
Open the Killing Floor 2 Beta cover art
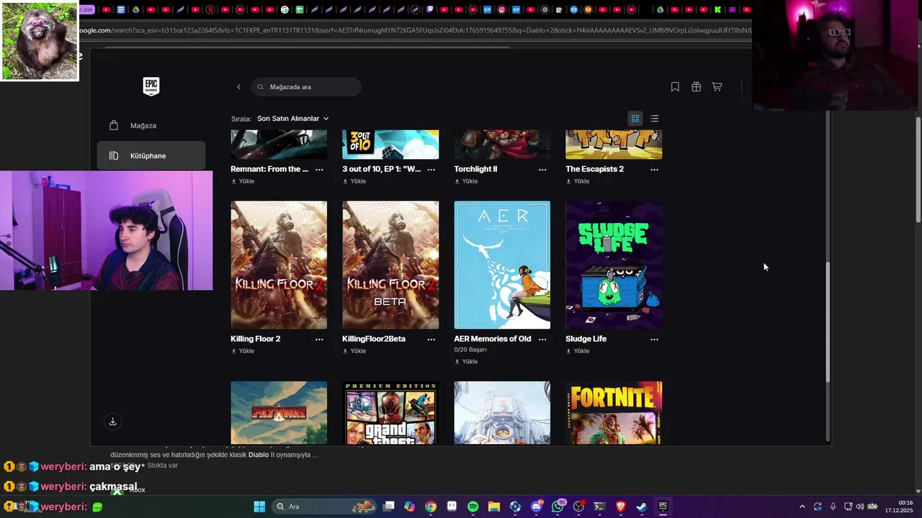[390, 265]
